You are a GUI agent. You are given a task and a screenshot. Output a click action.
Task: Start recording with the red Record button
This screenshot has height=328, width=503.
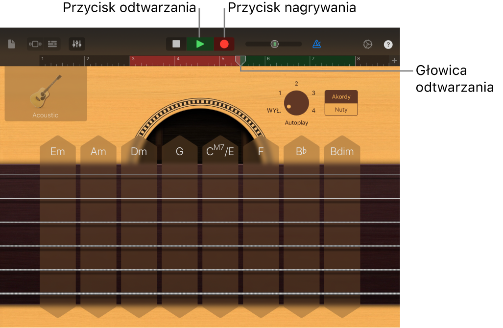click(224, 44)
